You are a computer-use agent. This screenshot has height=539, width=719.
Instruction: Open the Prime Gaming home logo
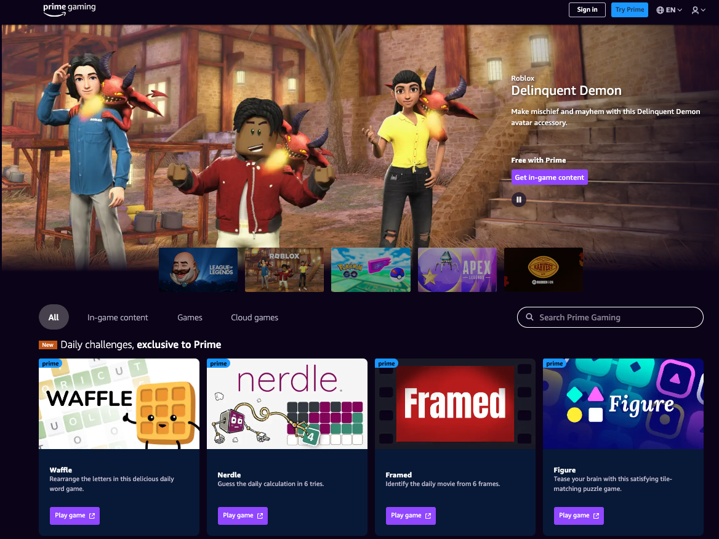[69, 9]
